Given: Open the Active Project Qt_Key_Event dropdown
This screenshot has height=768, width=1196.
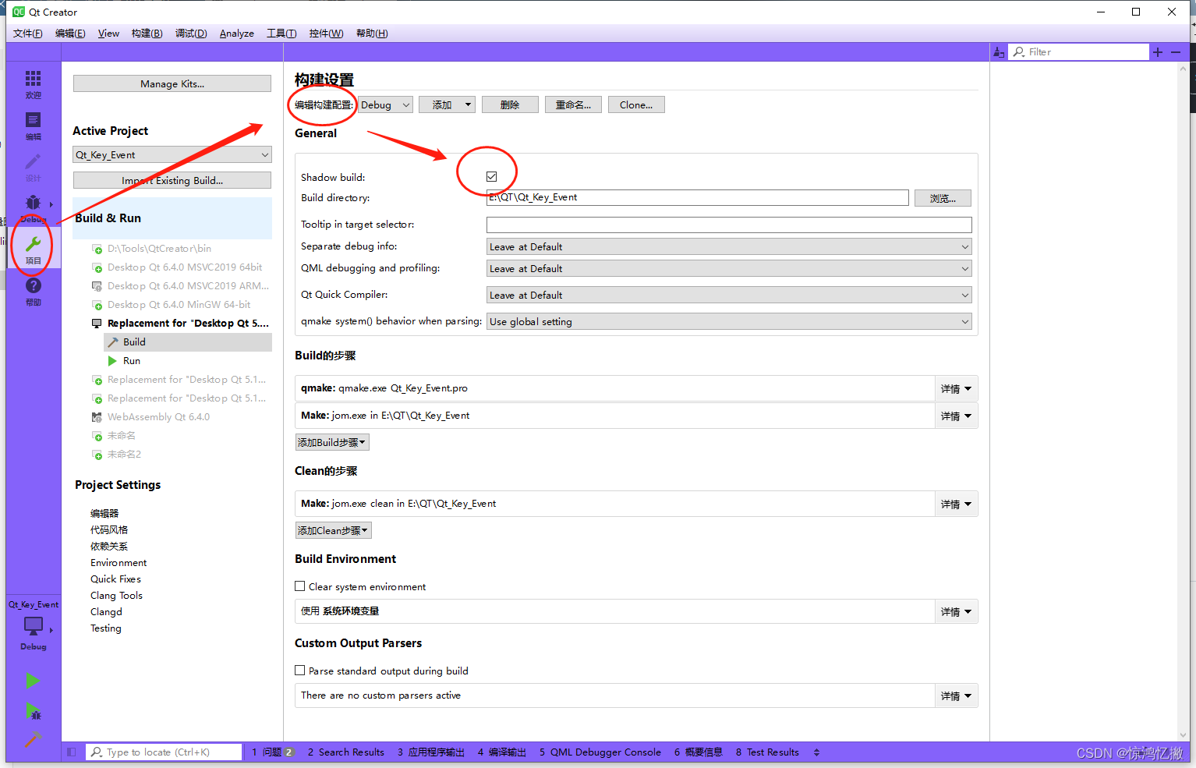Looking at the screenshot, I should 172,155.
